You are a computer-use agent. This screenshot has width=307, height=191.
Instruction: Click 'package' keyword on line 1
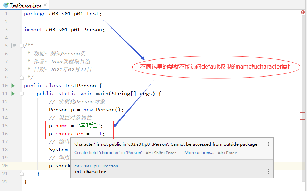[35, 14]
